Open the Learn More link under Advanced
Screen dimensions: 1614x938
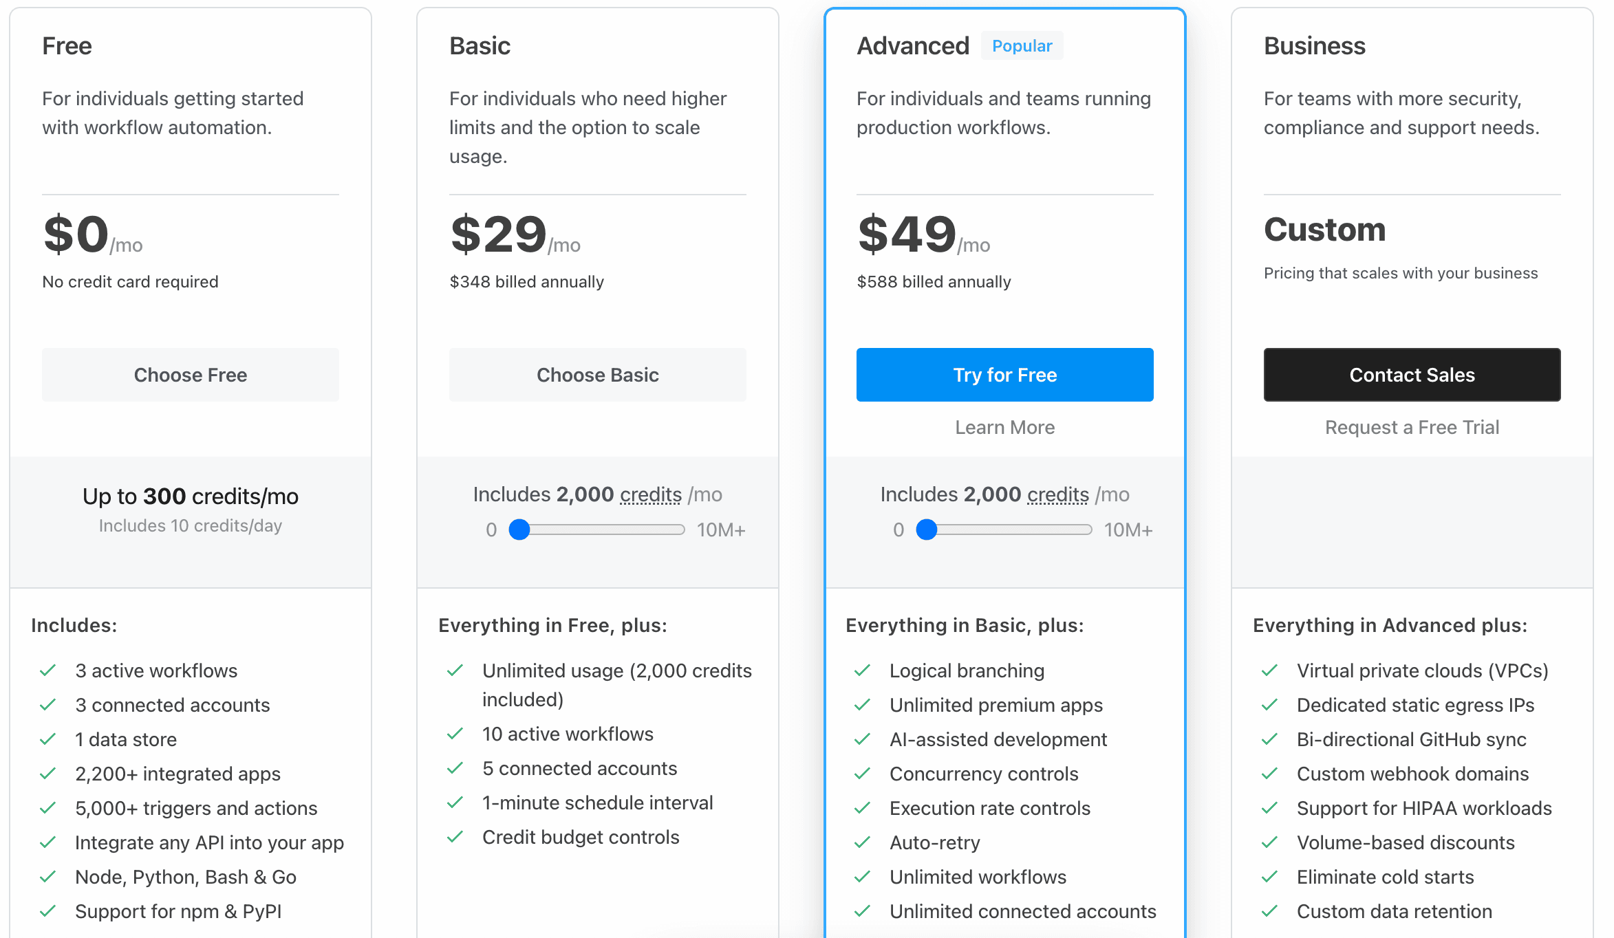click(1004, 427)
